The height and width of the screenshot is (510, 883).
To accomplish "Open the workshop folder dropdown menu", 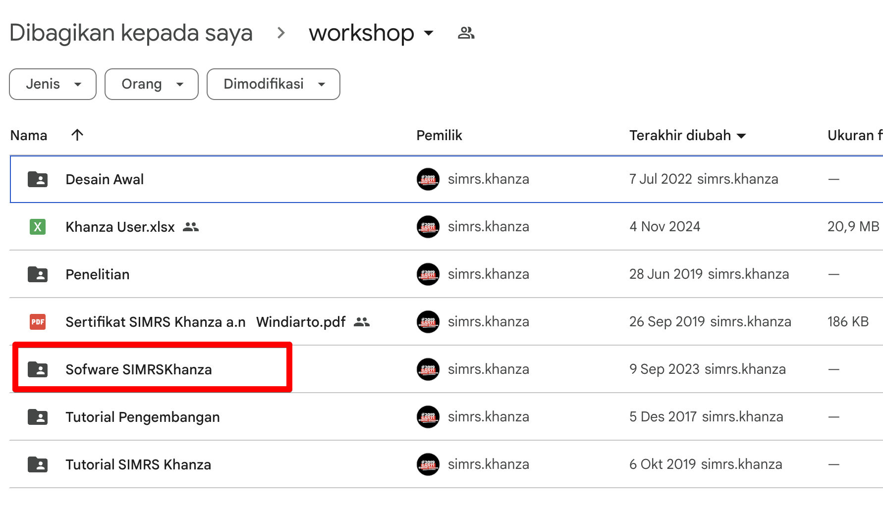I will tap(429, 33).
